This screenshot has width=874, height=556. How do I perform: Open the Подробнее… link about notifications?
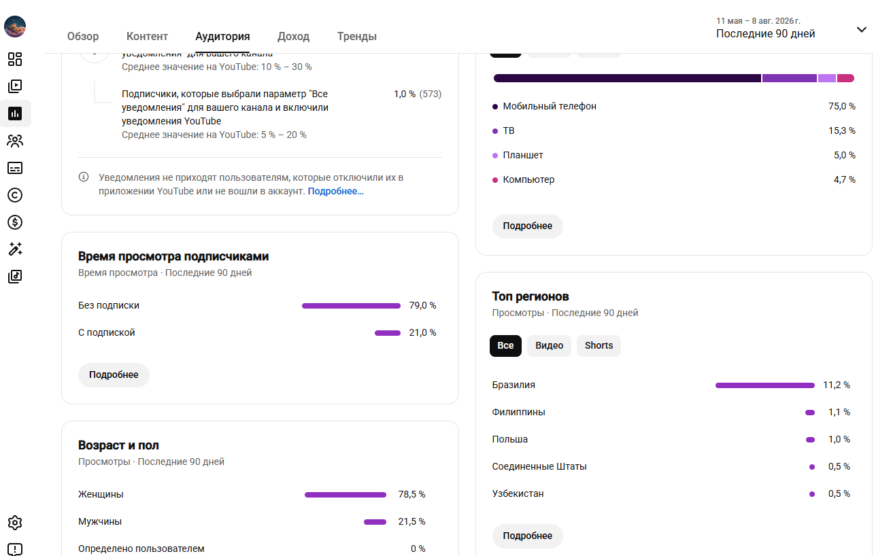point(336,192)
